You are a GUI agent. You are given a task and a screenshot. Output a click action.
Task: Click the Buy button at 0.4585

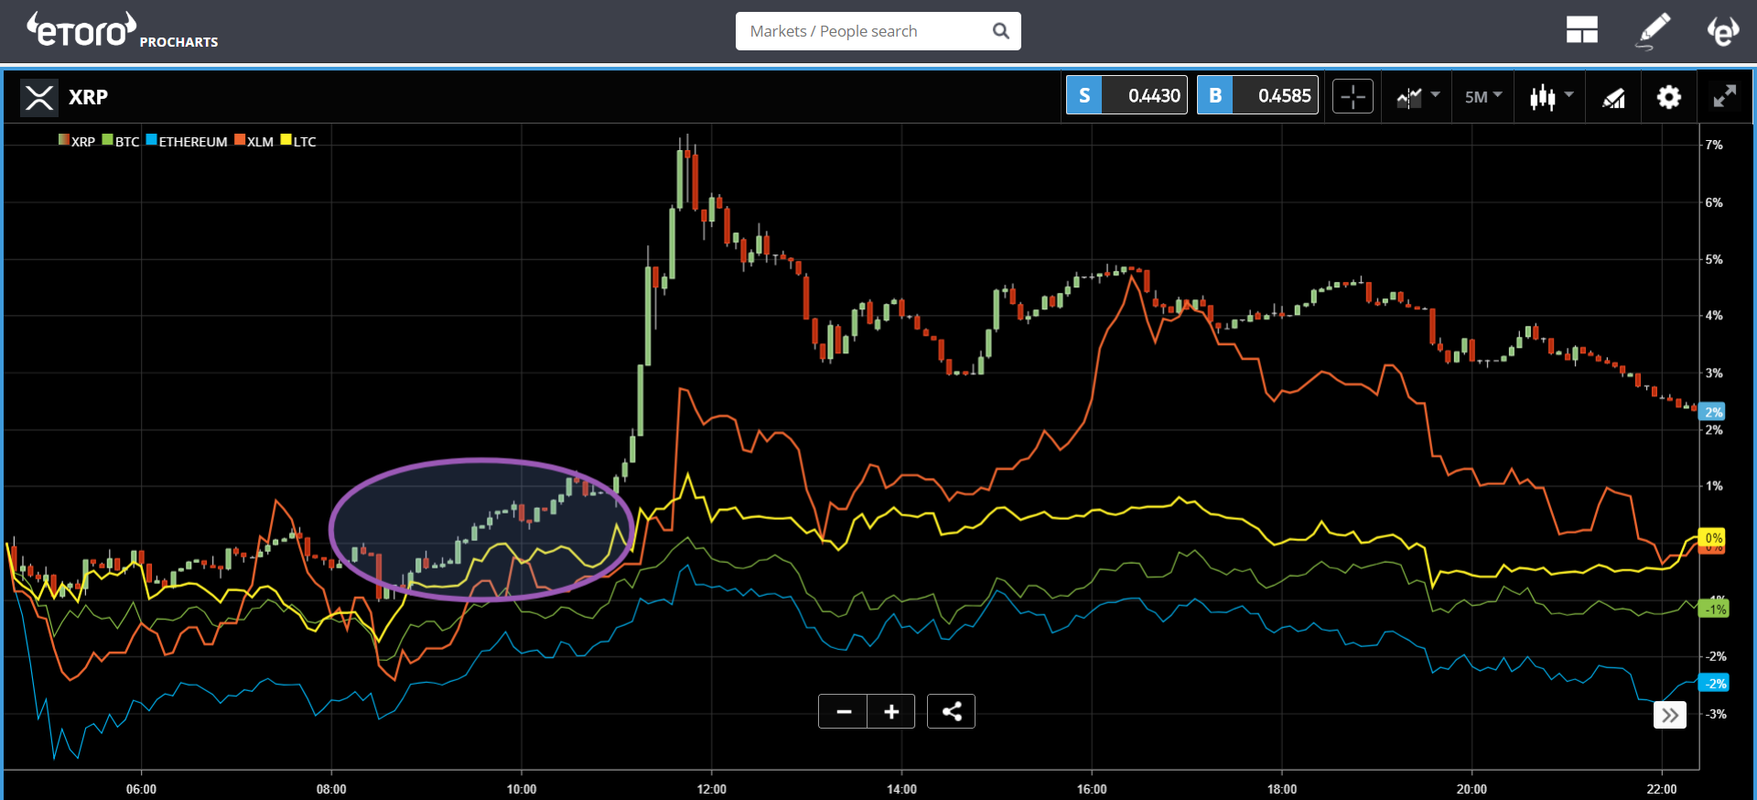tap(1257, 95)
